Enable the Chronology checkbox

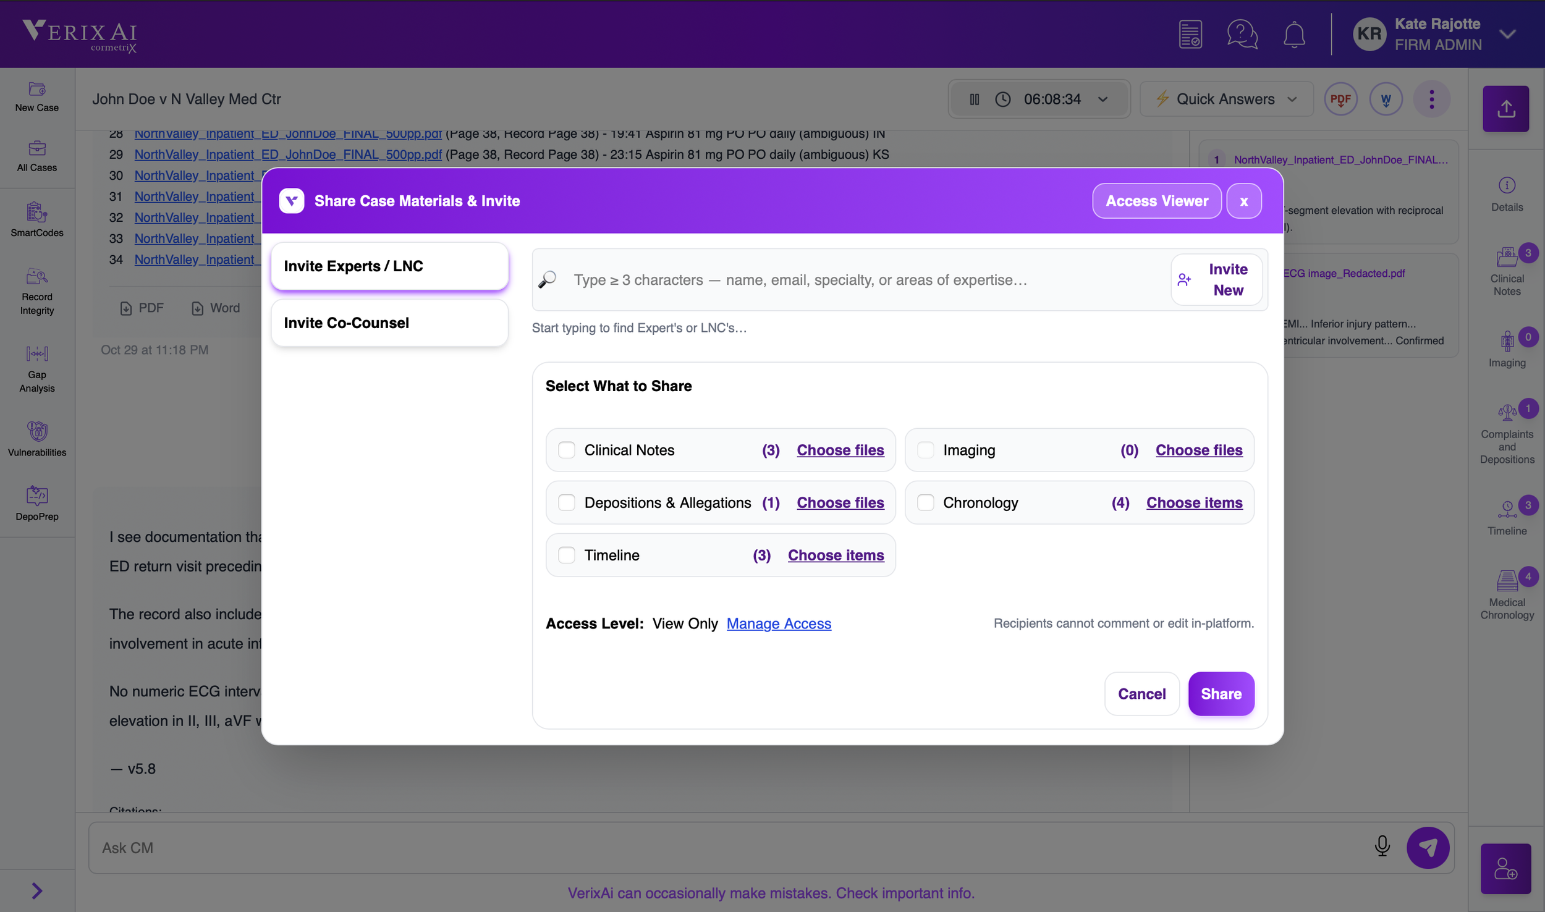(925, 502)
